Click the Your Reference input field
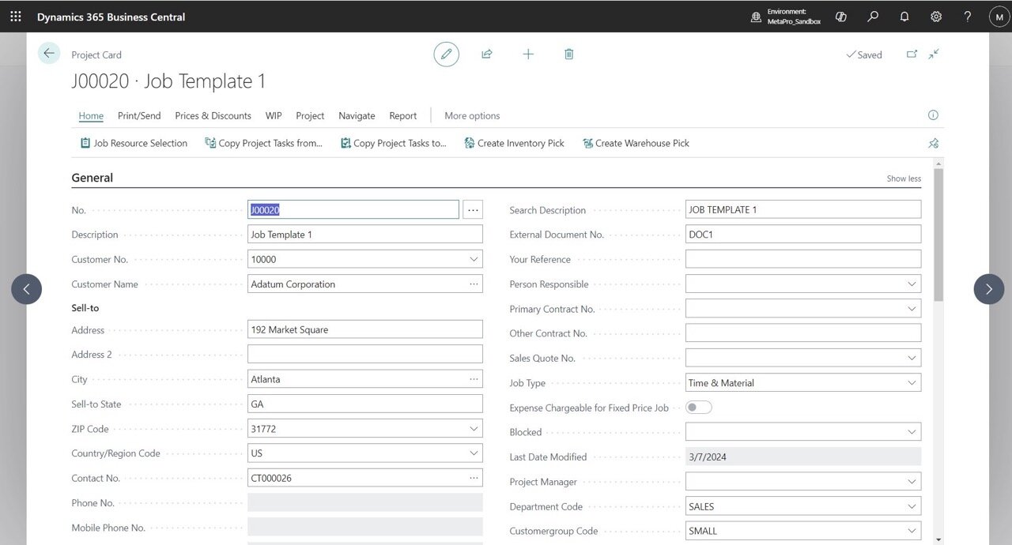 pyautogui.click(x=802, y=259)
